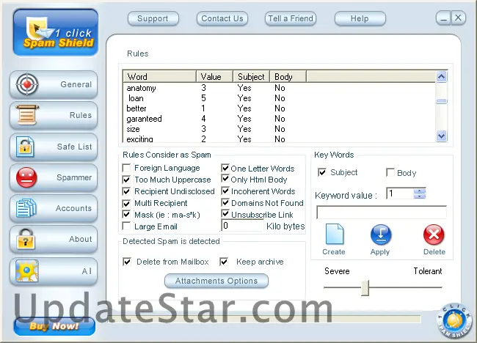The image size is (477, 343).
Task: Select the 'loan' rule row
Action: point(280,98)
